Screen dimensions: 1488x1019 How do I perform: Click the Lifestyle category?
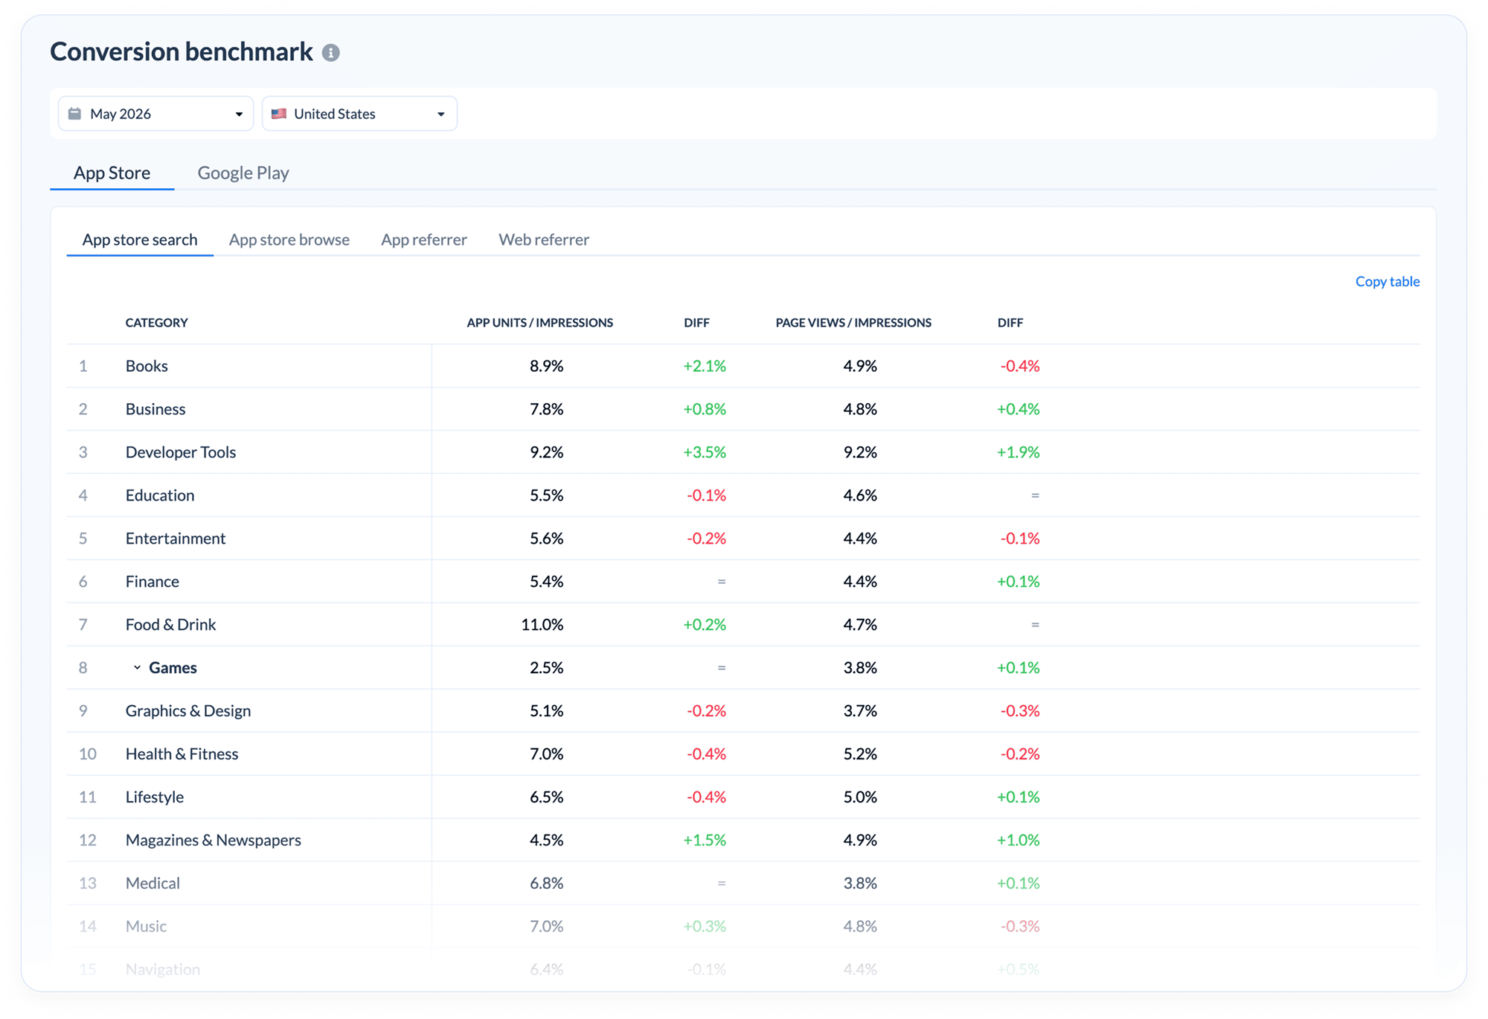point(155,797)
